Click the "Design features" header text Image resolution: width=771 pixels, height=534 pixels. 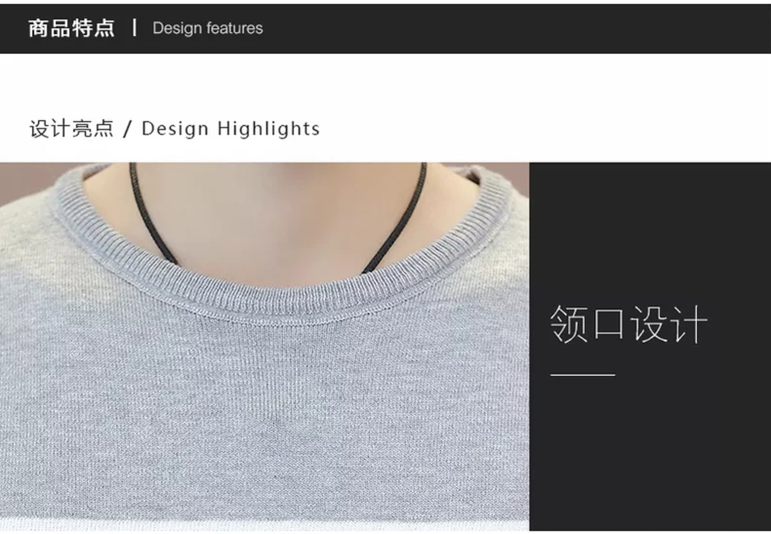click(208, 28)
